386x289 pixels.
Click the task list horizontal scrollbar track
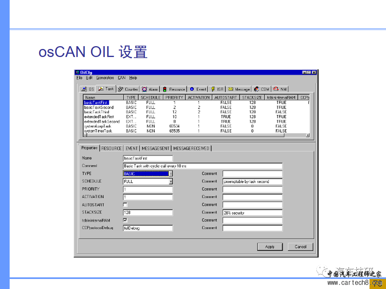point(196,135)
